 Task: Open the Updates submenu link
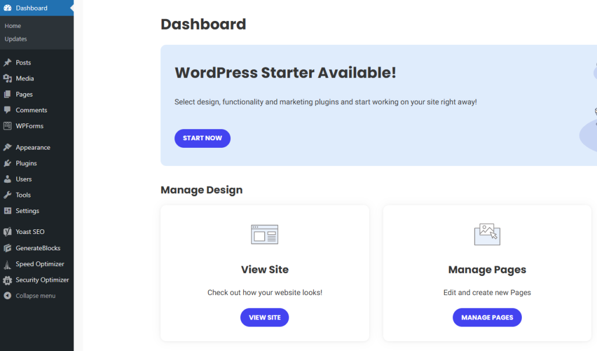click(16, 39)
